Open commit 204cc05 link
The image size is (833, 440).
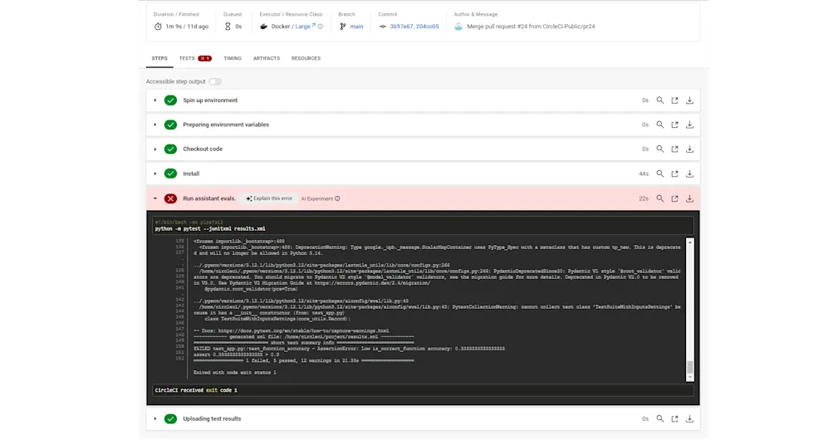[427, 26]
